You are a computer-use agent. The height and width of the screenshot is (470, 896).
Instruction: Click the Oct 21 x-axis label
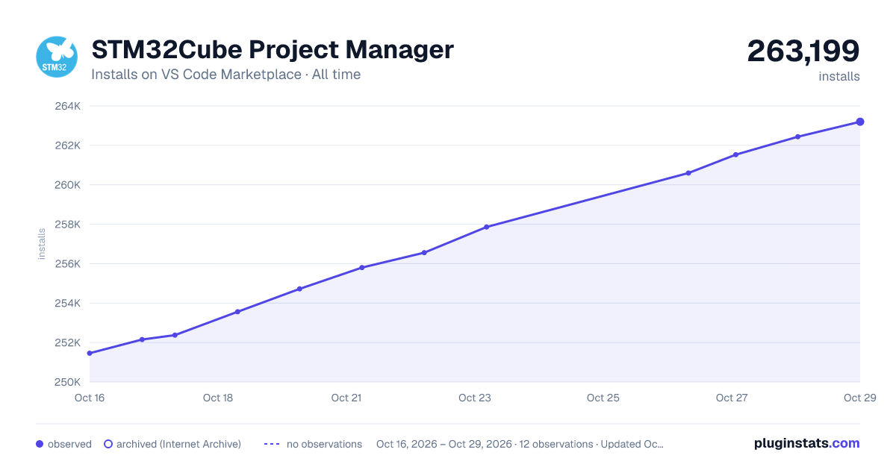[x=346, y=398]
